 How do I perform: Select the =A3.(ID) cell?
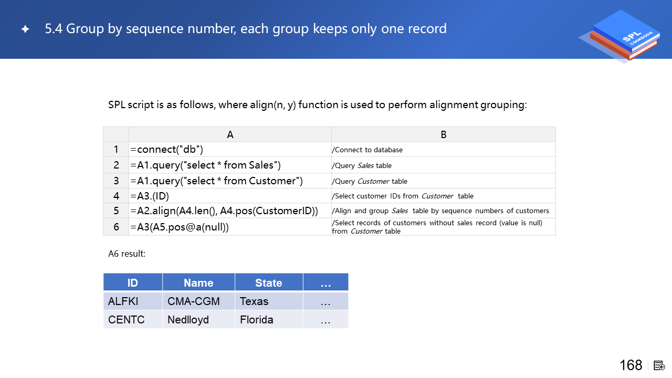click(230, 196)
